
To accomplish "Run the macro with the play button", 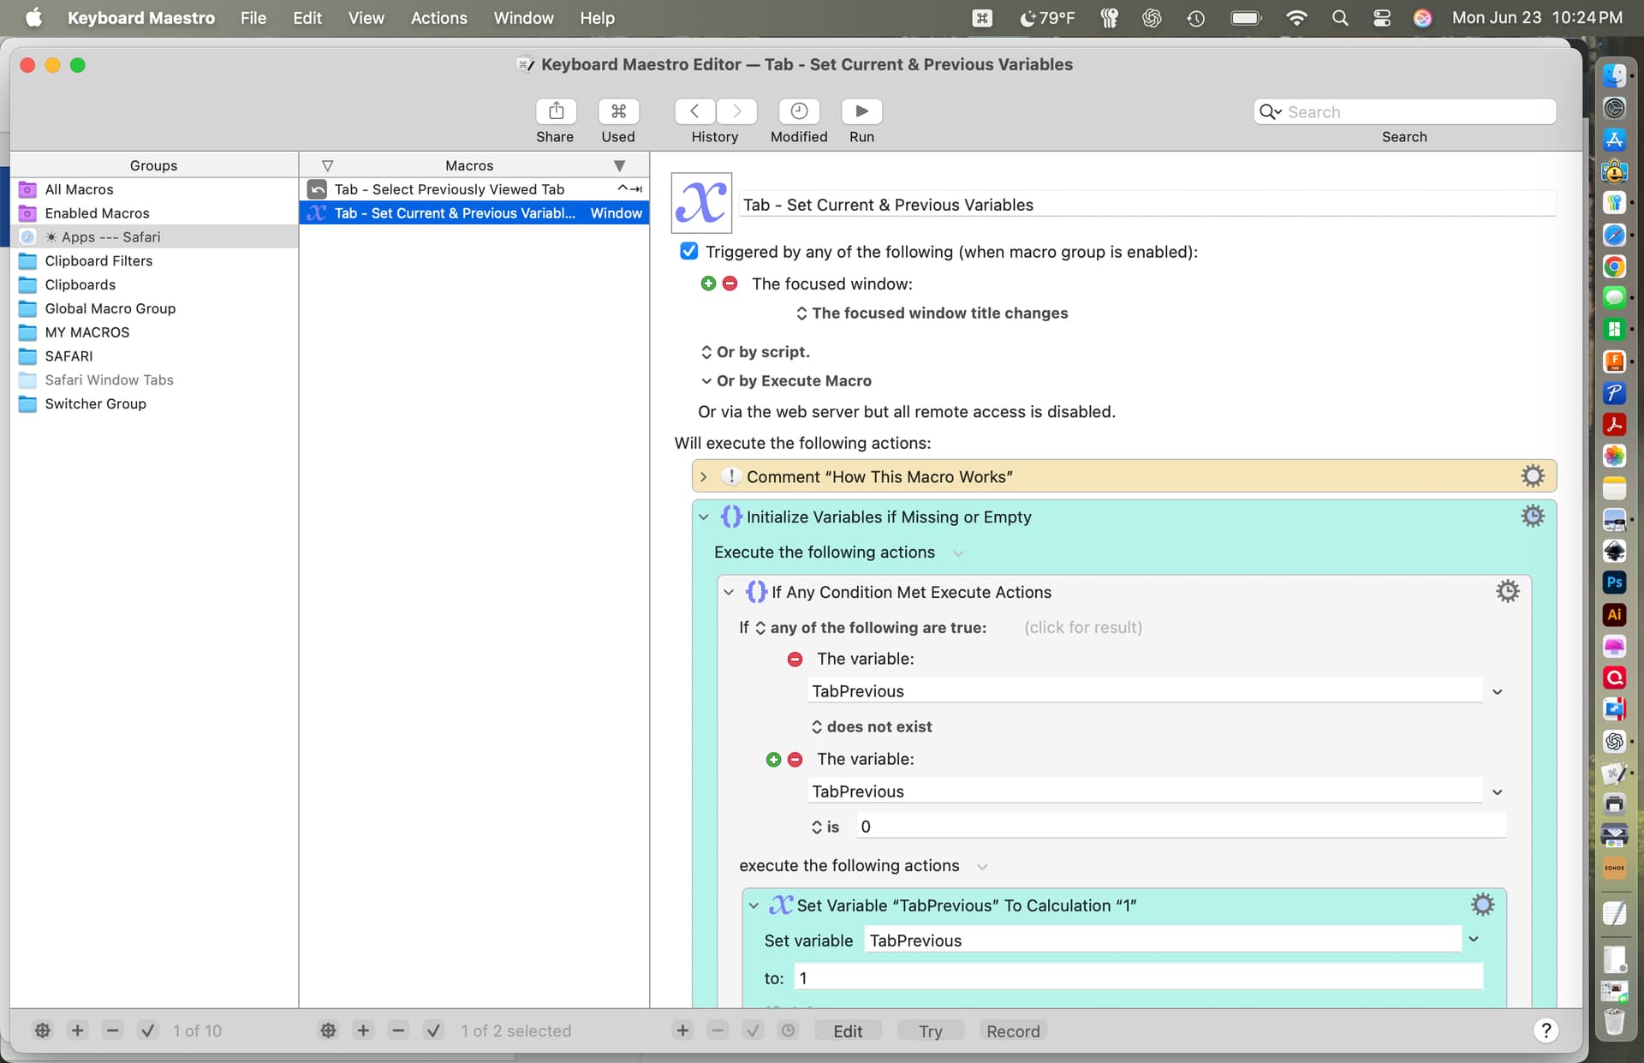I will [861, 111].
